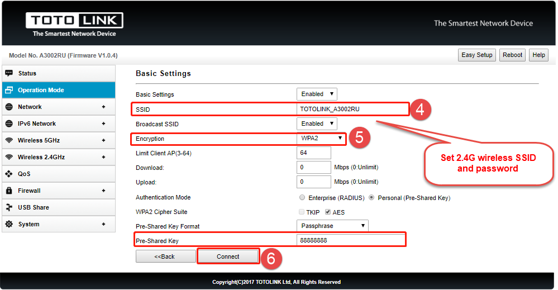The image size is (558, 290).
Task: Toggle the AES cipher checkbox
Action: click(328, 212)
